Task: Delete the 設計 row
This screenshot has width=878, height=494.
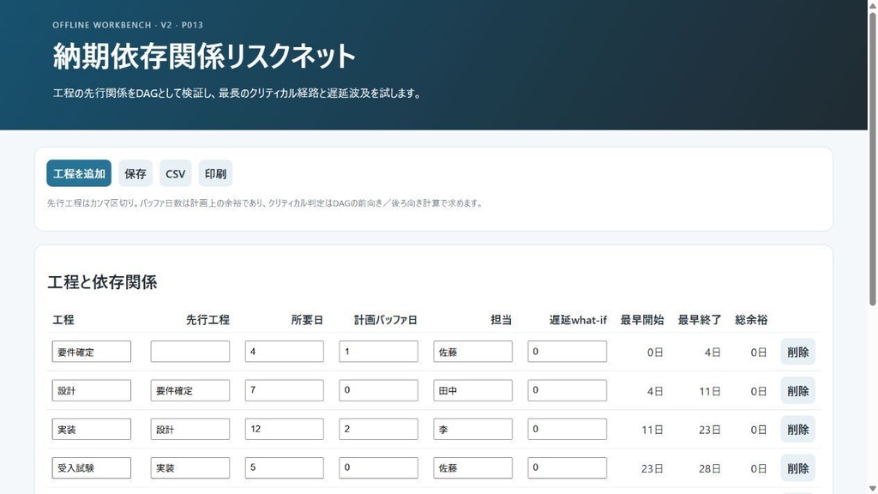Action: tap(798, 390)
